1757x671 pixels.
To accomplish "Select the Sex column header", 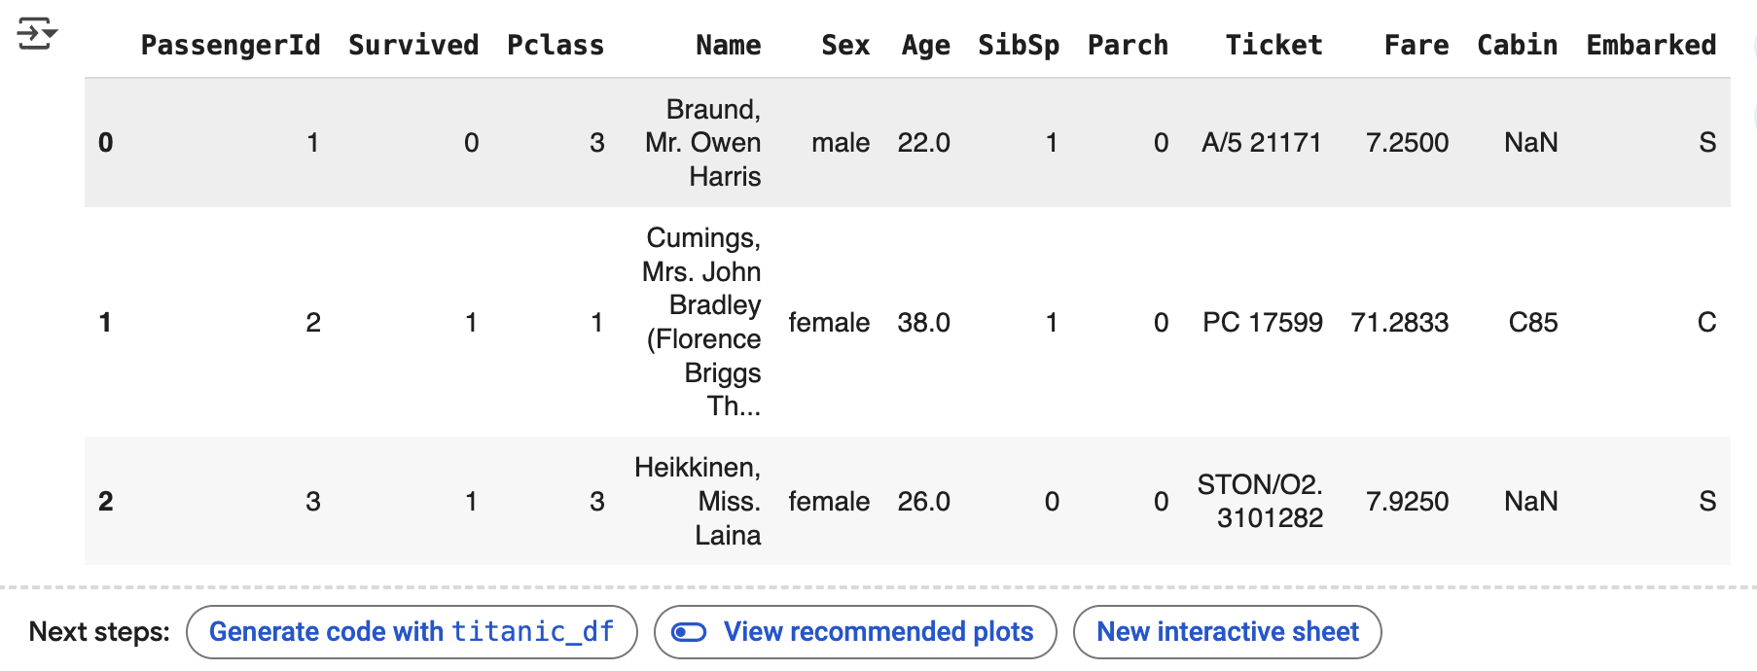I will pyautogui.click(x=845, y=45).
